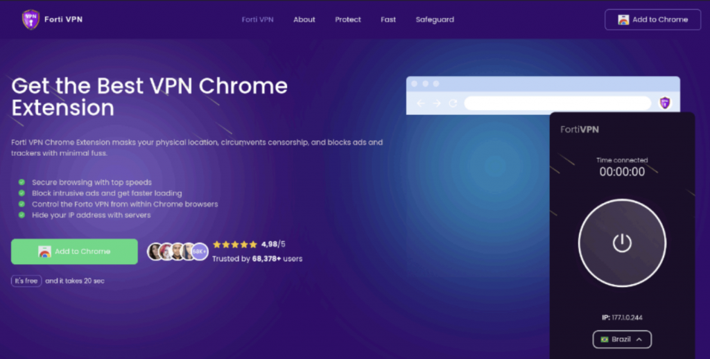710x359 pixels.
Task: Click the 68K+ users avatar badge
Action: pos(199,252)
